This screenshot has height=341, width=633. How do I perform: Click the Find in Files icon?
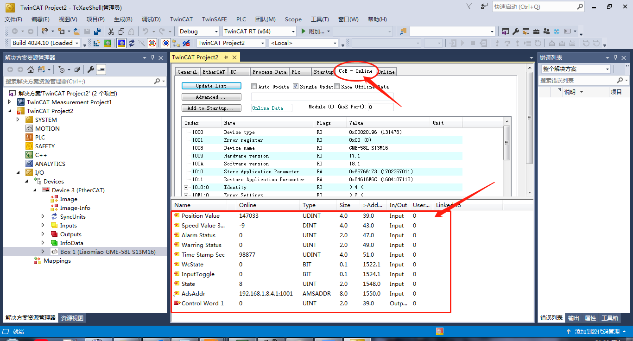pos(403,32)
